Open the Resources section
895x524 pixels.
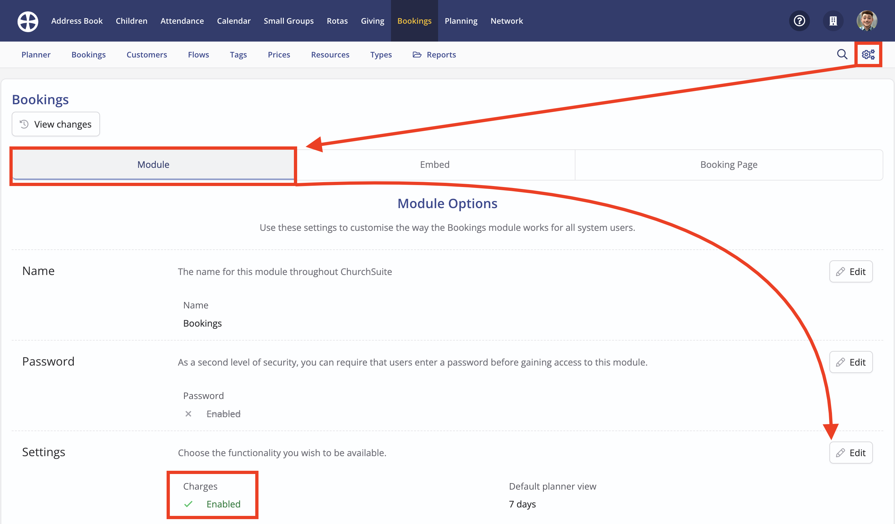click(x=330, y=55)
